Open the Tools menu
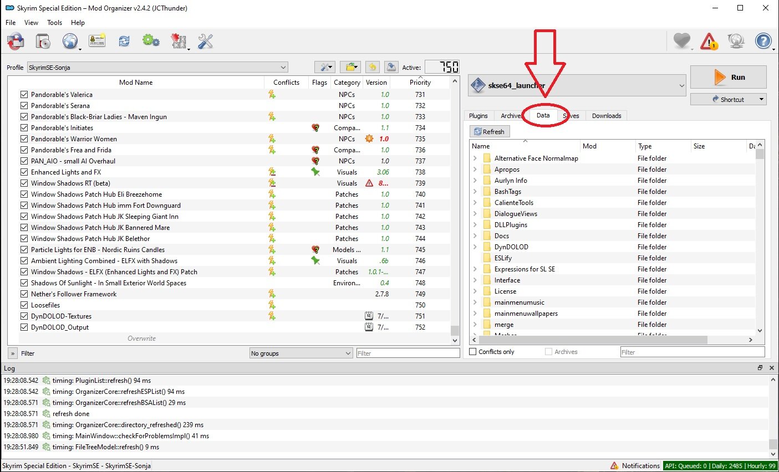 point(54,23)
